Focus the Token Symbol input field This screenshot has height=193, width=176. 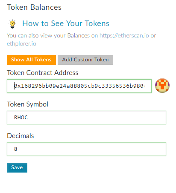coord(86,118)
